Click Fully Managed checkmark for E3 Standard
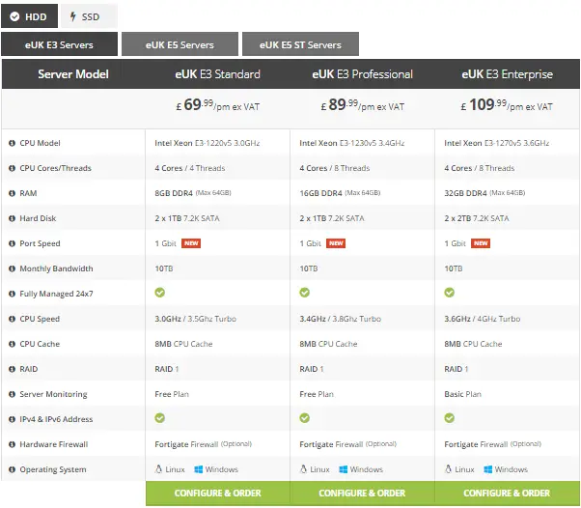This screenshot has width=581, height=508. (x=159, y=293)
